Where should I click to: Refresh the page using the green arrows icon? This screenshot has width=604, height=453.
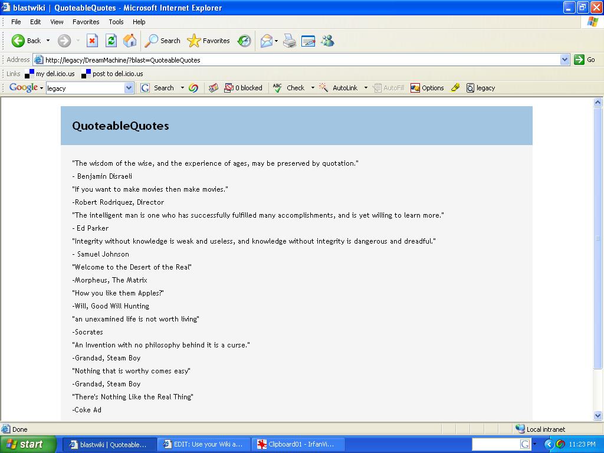tap(111, 41)
